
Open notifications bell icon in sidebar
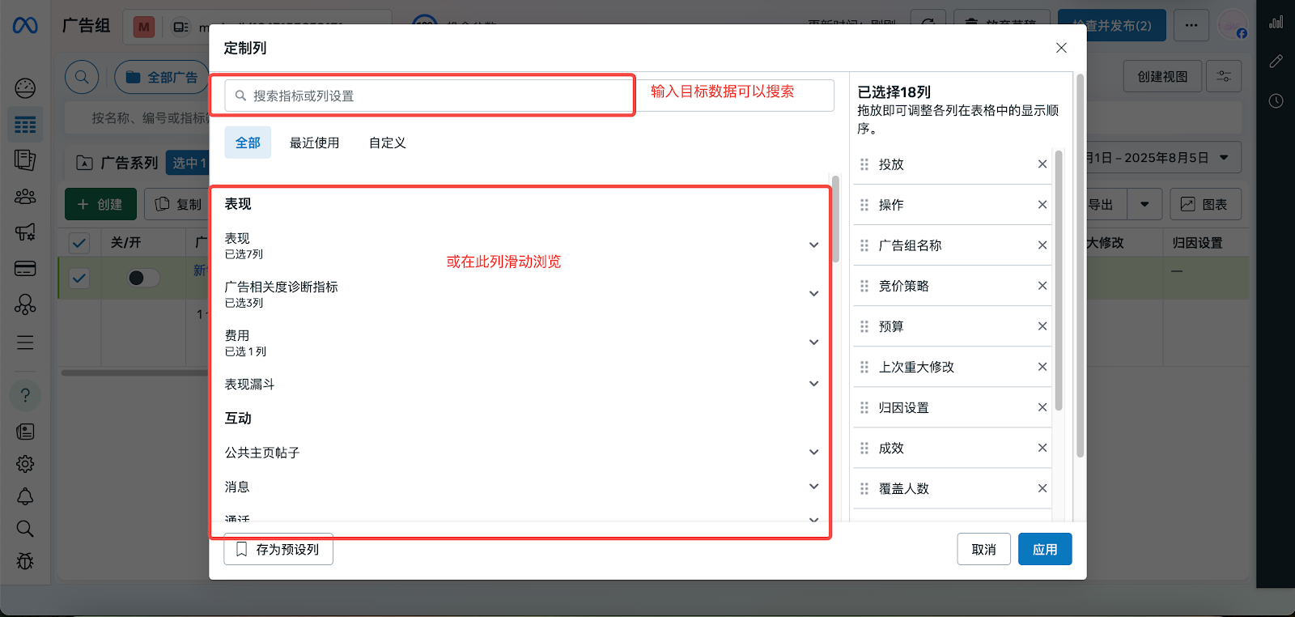coord(25,496)
